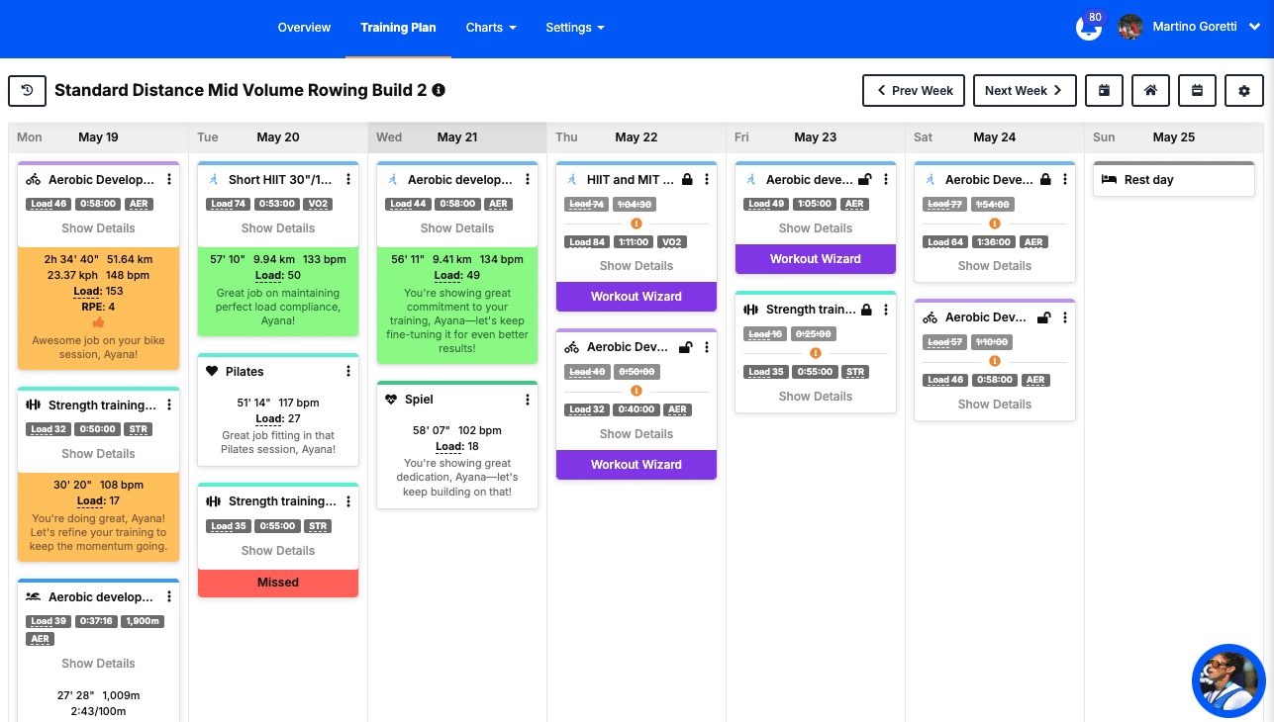Click the Next Week button

click(x=1025, y=90)
